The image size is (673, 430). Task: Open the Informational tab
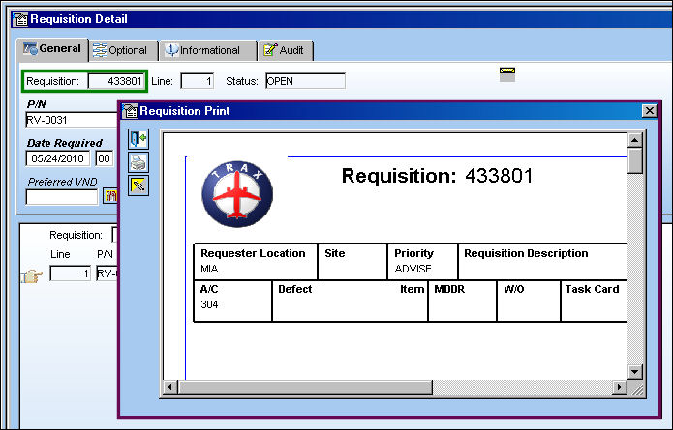click(x=208, y=50)
